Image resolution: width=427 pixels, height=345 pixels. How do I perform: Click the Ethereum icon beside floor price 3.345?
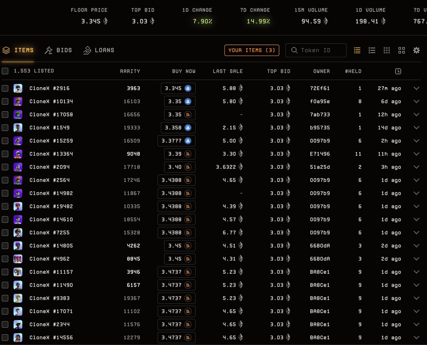tap(105, 21)
